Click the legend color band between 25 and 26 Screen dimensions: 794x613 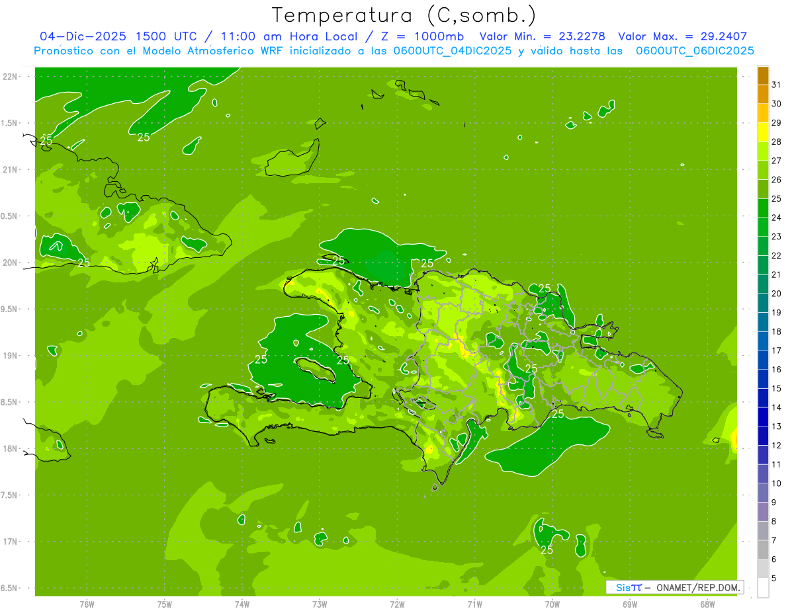[763, 189]
